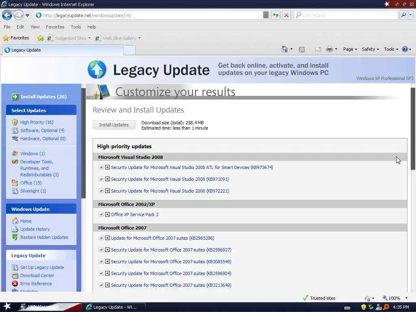Click the browser Forward arrow button
The width and height of the screenshot is (416, 312).
pos(18,15)
